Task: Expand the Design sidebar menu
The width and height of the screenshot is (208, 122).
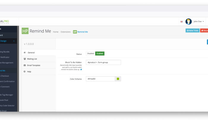Action: point(8,41)
